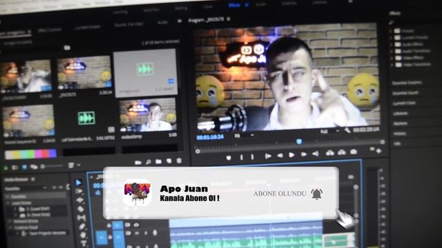This screenshot has width=442, height=248.
Task: Switch to the Effects workspace tab
Action: (x=234, y=5)
